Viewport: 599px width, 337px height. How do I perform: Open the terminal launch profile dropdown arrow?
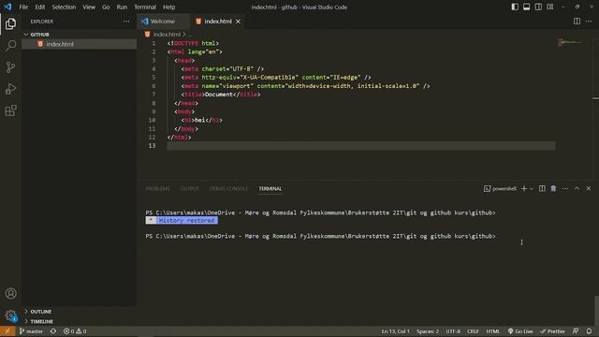click(531, 189)
